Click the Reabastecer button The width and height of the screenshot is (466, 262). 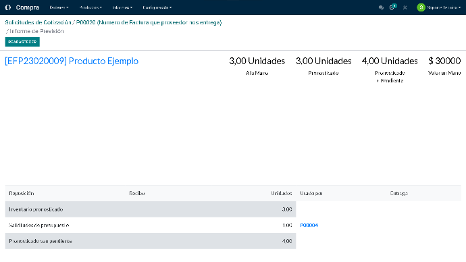tap(22, 42)
